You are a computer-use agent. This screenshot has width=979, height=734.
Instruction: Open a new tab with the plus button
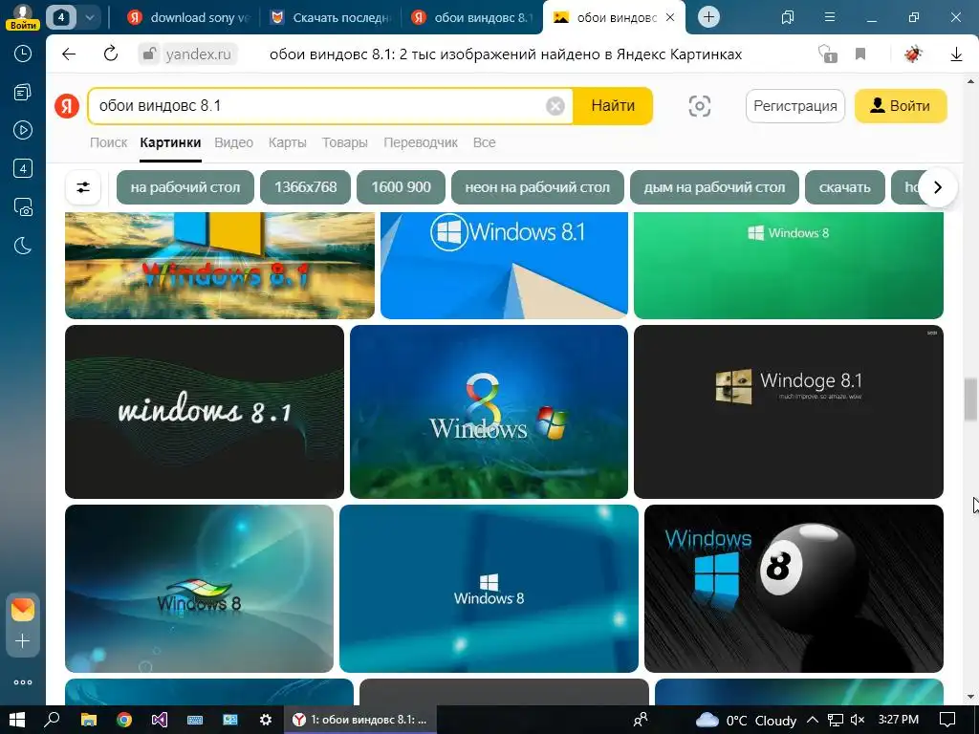(x=708, y=17)
